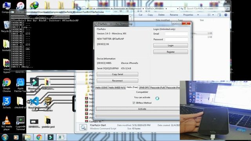Open the bootable folder on desktop
Image resolution: width=251 pixels, height=141 pixels.
(6, 45)
